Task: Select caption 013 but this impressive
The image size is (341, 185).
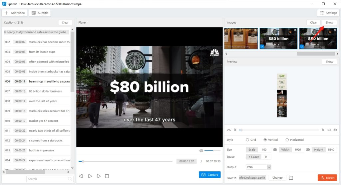Action: (37, 150)
